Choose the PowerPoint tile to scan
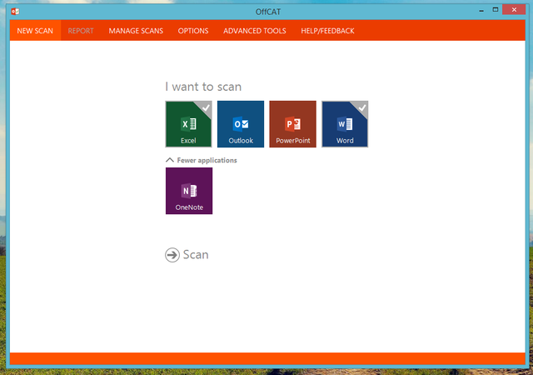The width and height of the screenshot is (533, 375). [x=292, y=124]
